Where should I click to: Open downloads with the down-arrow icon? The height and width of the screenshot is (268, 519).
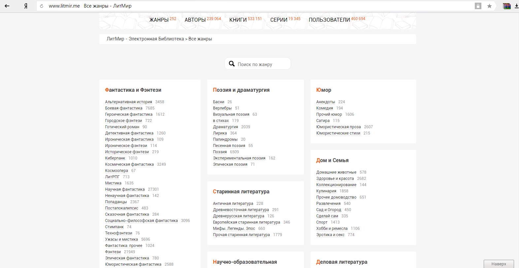pyautogui.click(x=516, y=6)
